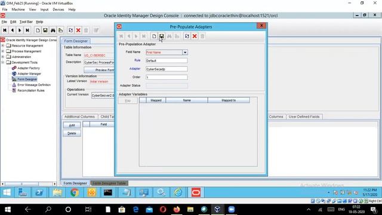Select Adapter Manager in tree
This screenshot has height=215, width=382.
29,73
